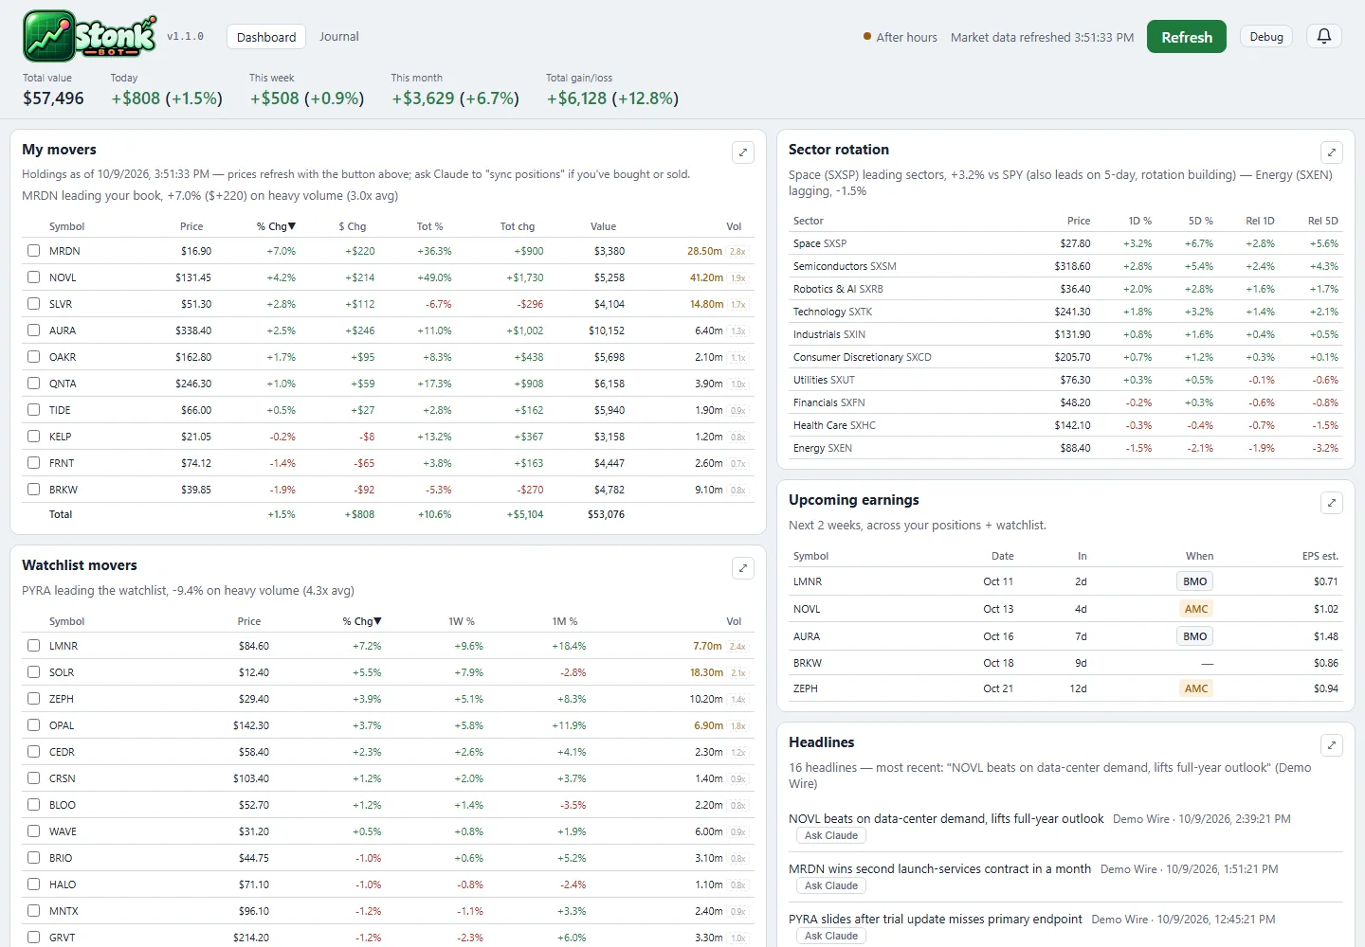
Task: Check the ZEPH watchlist checkbox
Action: (x=34, y=699)
